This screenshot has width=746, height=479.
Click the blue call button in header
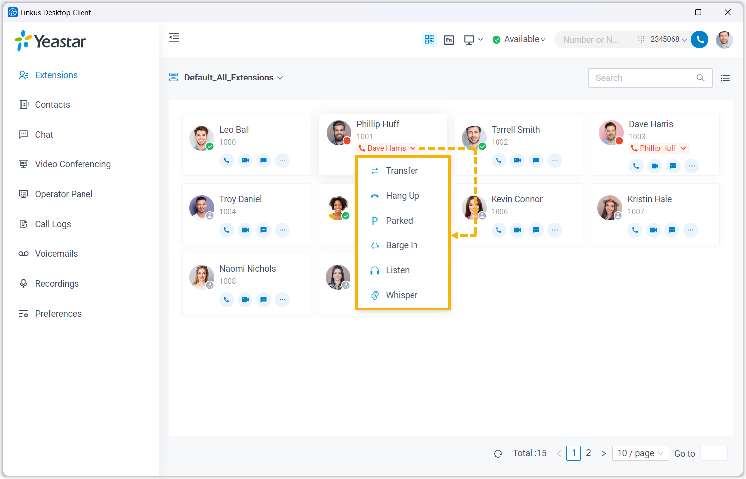pyautogui.click(x=700, y=40)
